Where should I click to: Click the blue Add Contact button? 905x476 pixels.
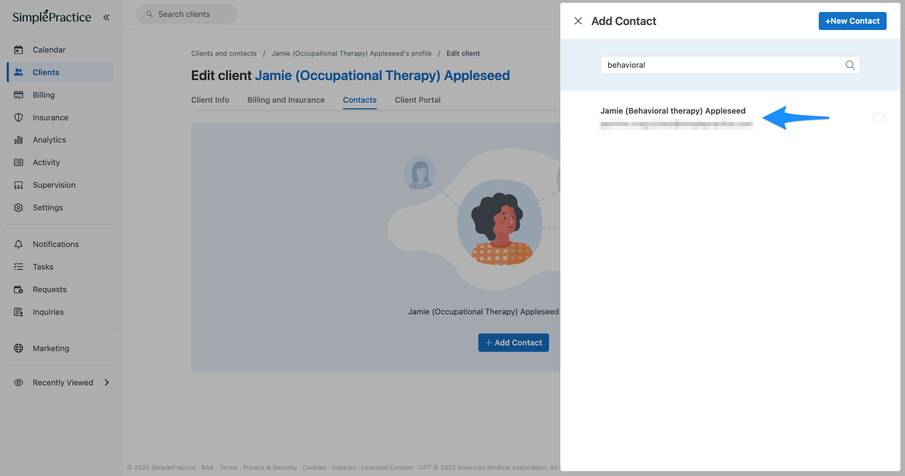(x=513, y=343)
